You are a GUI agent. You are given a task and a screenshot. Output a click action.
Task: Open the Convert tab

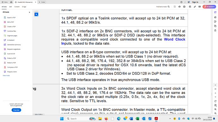[x=17, y=7]
